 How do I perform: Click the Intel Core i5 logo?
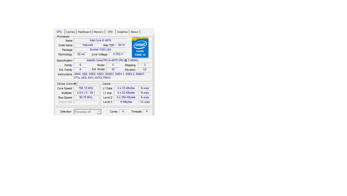tap(140, 47)
